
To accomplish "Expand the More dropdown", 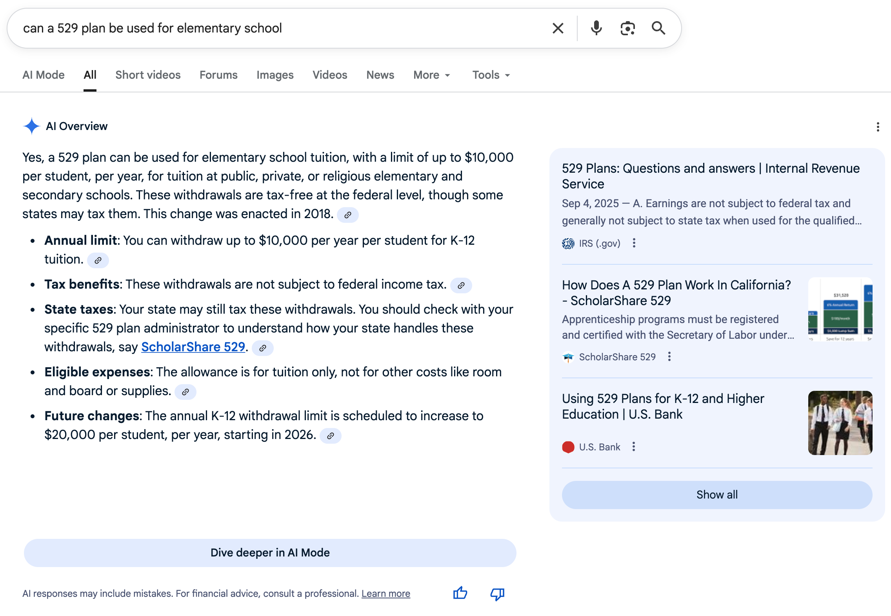I will pyautogui.click(x=432, y=75).
